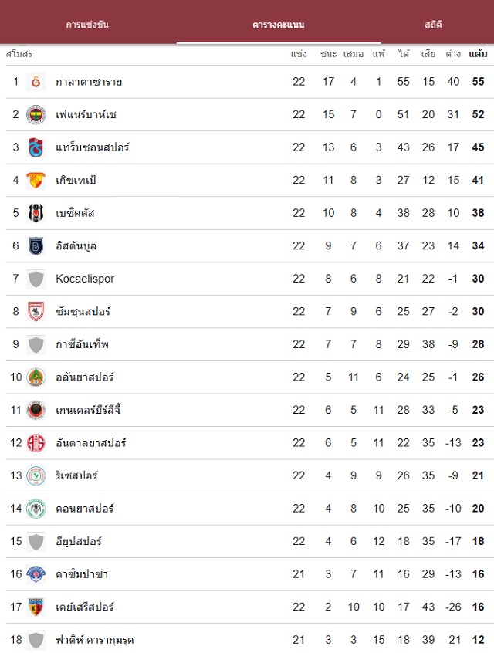Click the Beşiktaş club logo
Screen dimensions: 494x653
click(x=36, y=213)
